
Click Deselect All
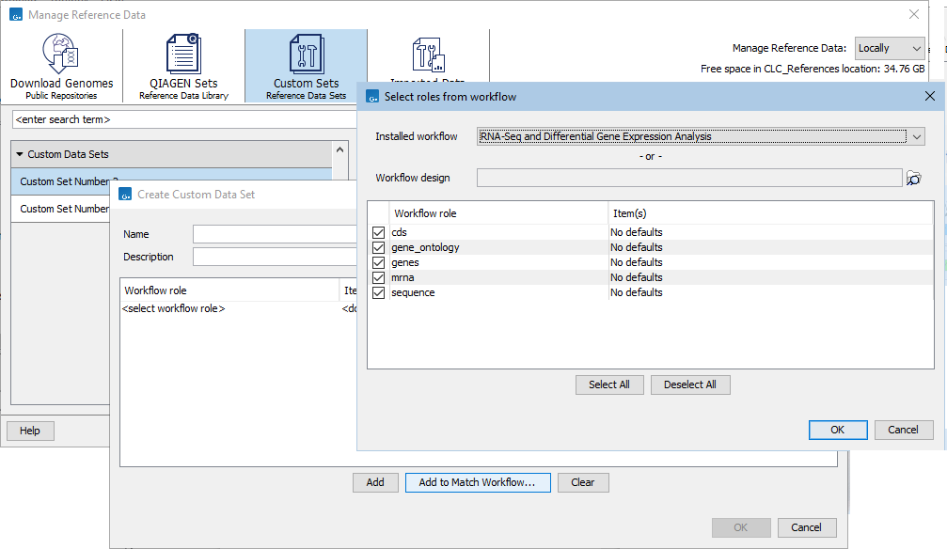690,384
